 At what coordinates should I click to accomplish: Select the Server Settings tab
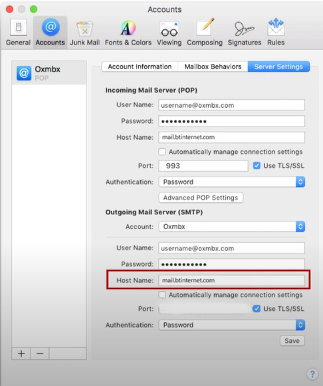(x=278, y=67)
